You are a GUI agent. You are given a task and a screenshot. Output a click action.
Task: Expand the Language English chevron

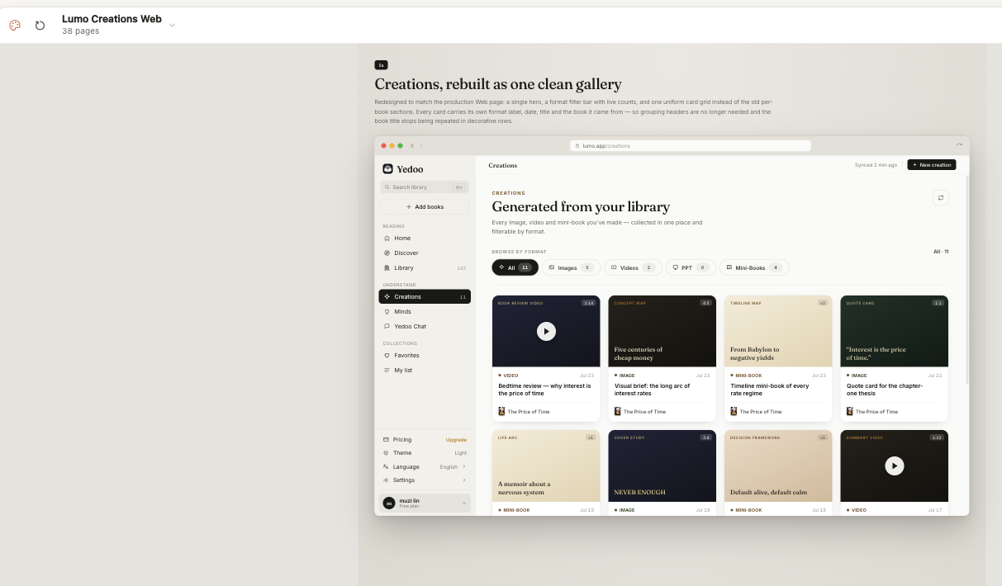click(x=463, y=466)
